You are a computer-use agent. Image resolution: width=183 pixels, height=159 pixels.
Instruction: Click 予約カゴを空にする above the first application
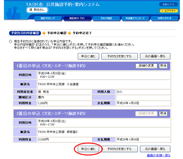point(119,56)
